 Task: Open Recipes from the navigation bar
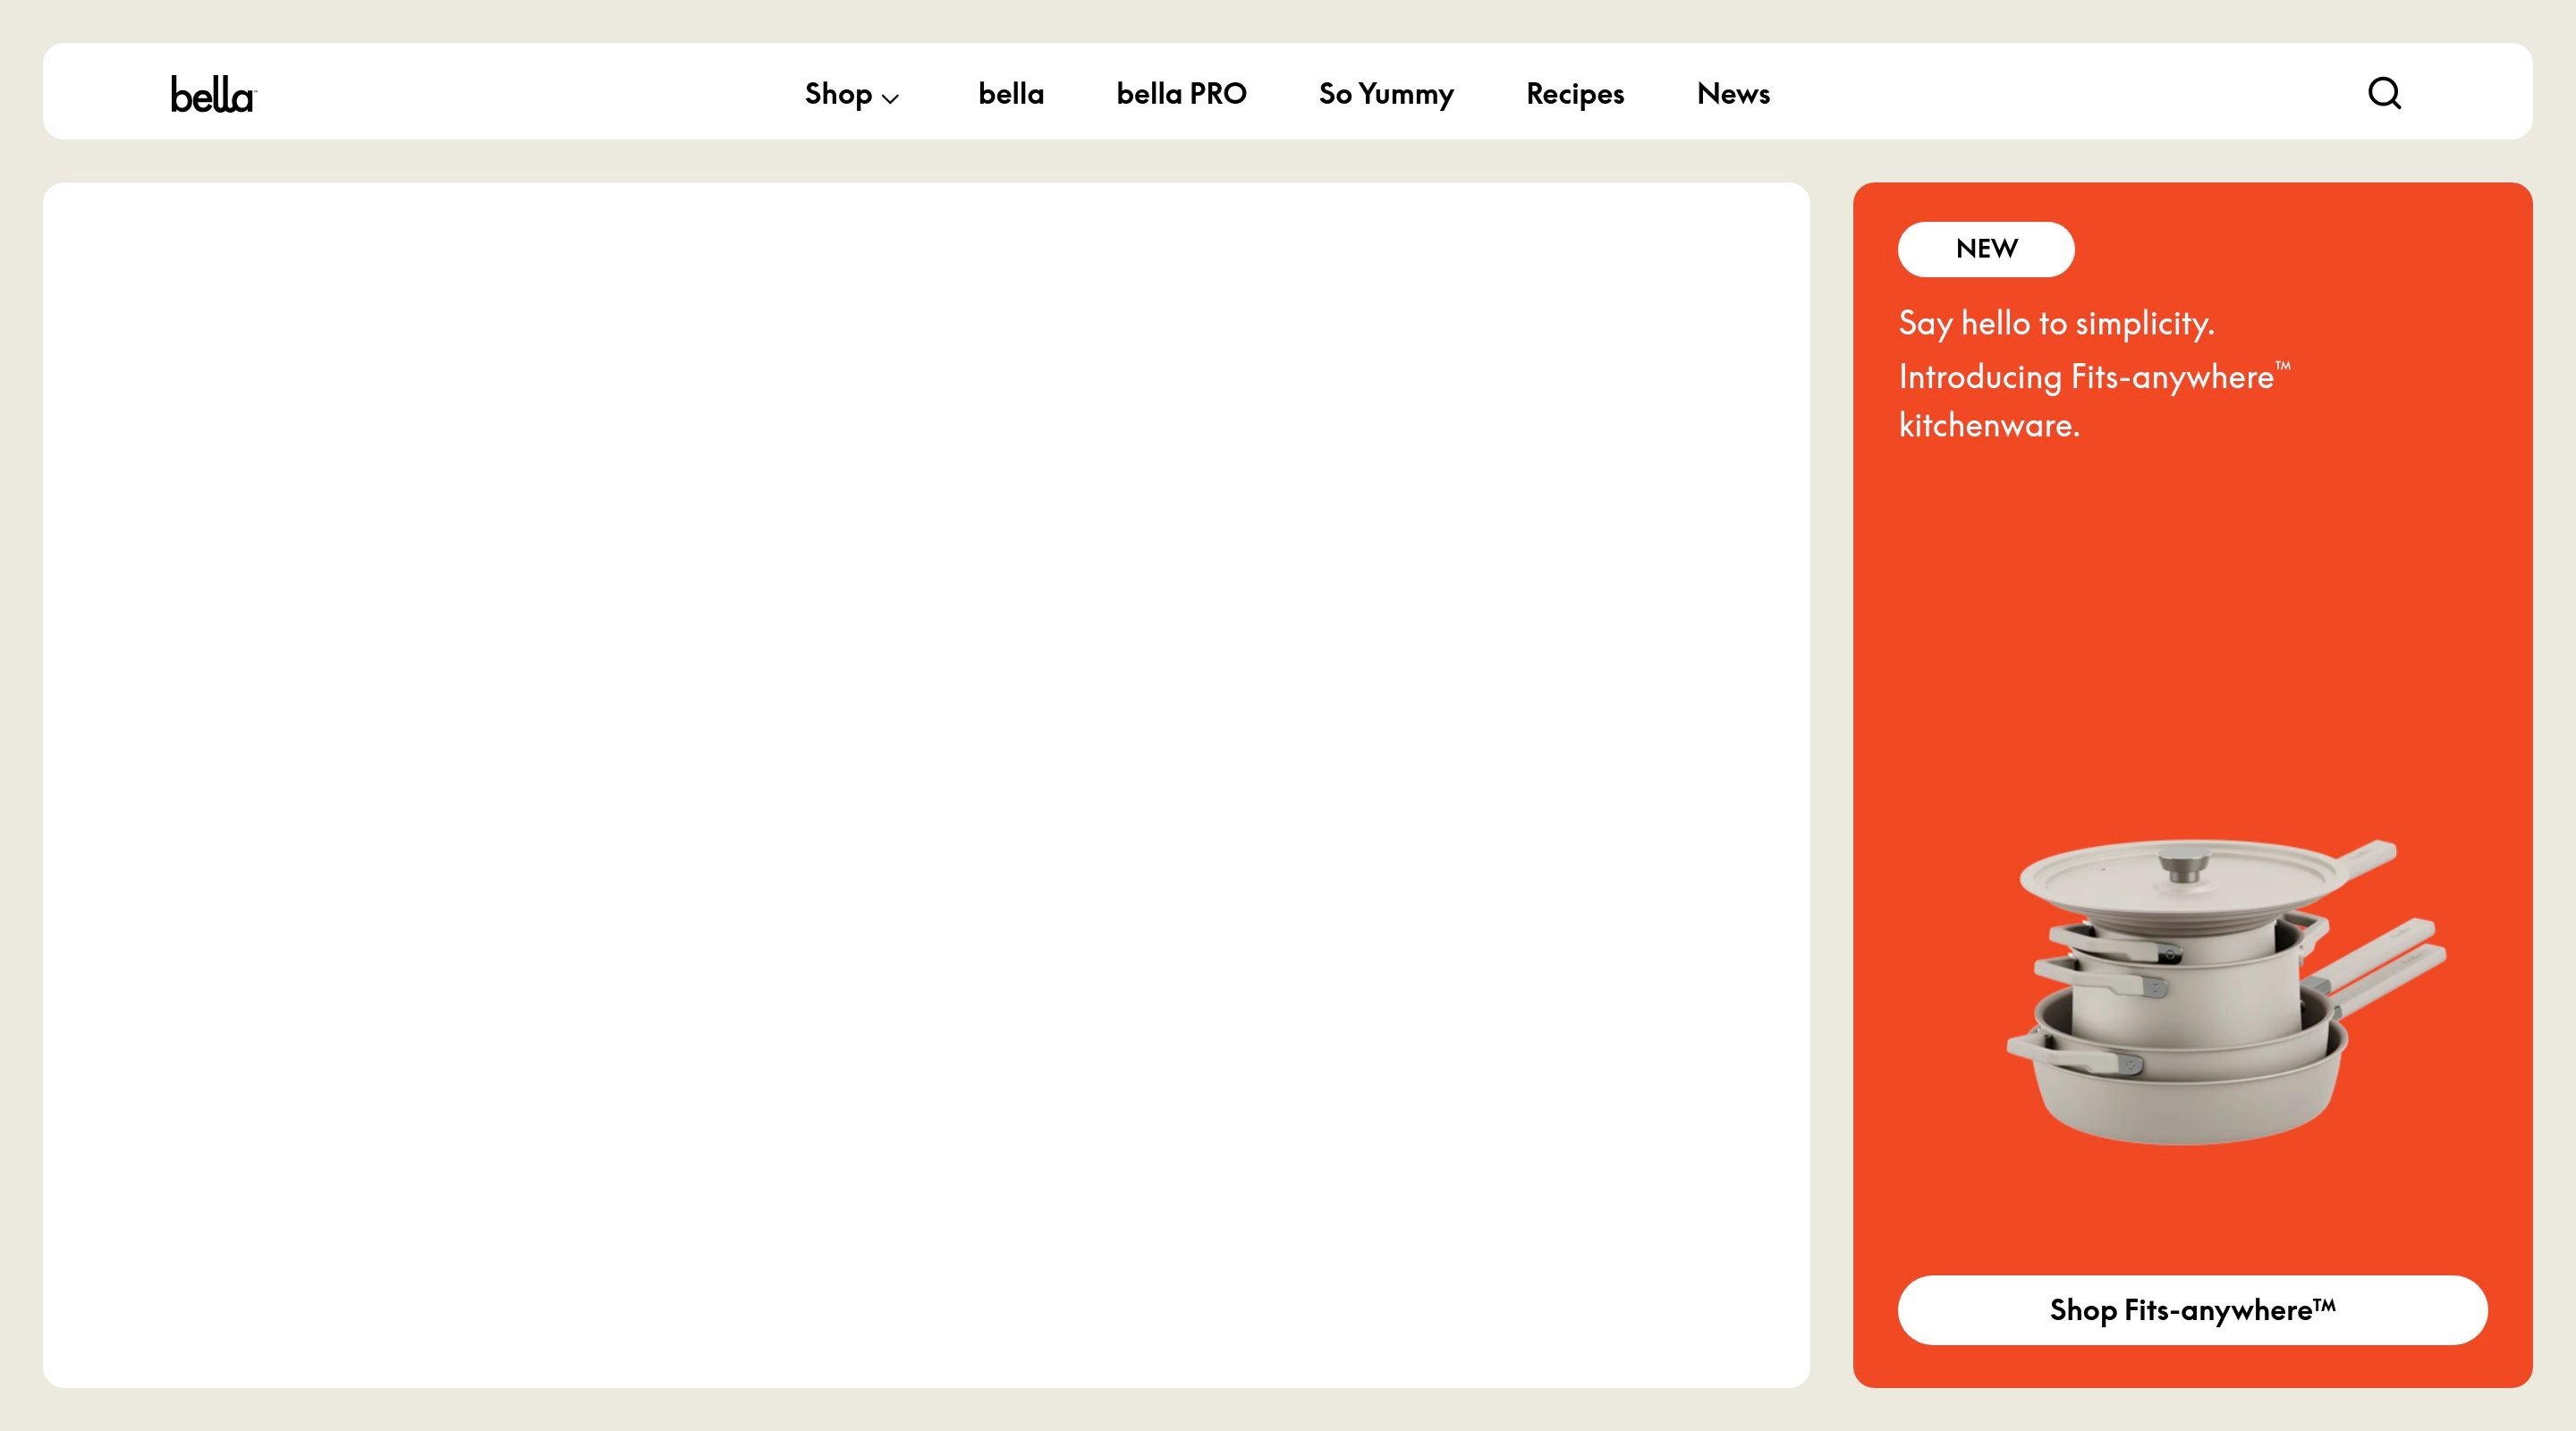coord(1575,94)
